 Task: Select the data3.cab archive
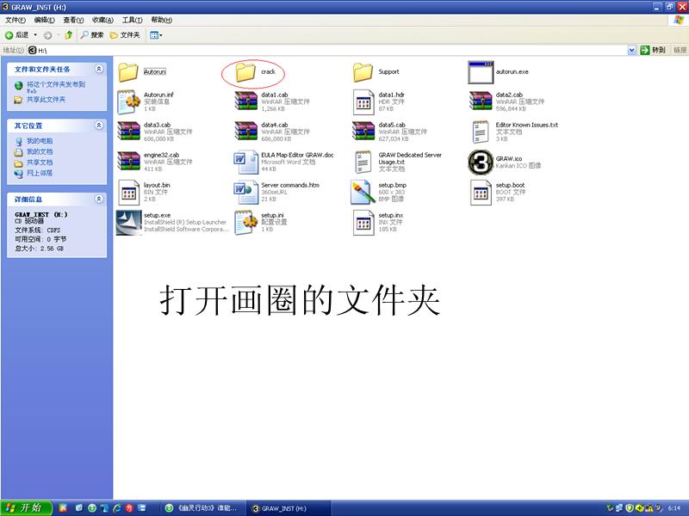click(155, 132)
